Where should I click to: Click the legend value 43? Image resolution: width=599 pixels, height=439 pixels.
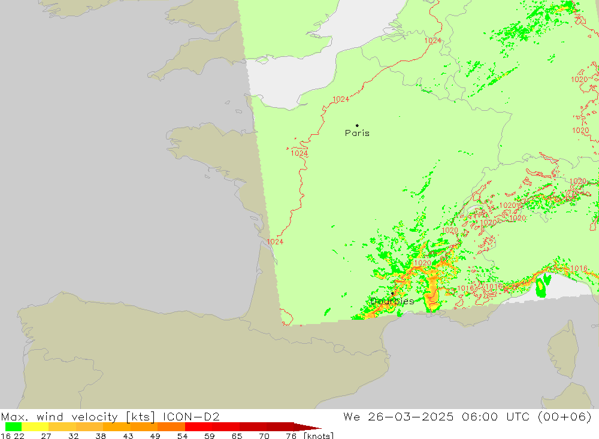point(128,436)
